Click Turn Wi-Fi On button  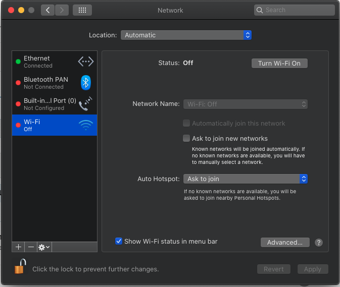tap(279, 63)
